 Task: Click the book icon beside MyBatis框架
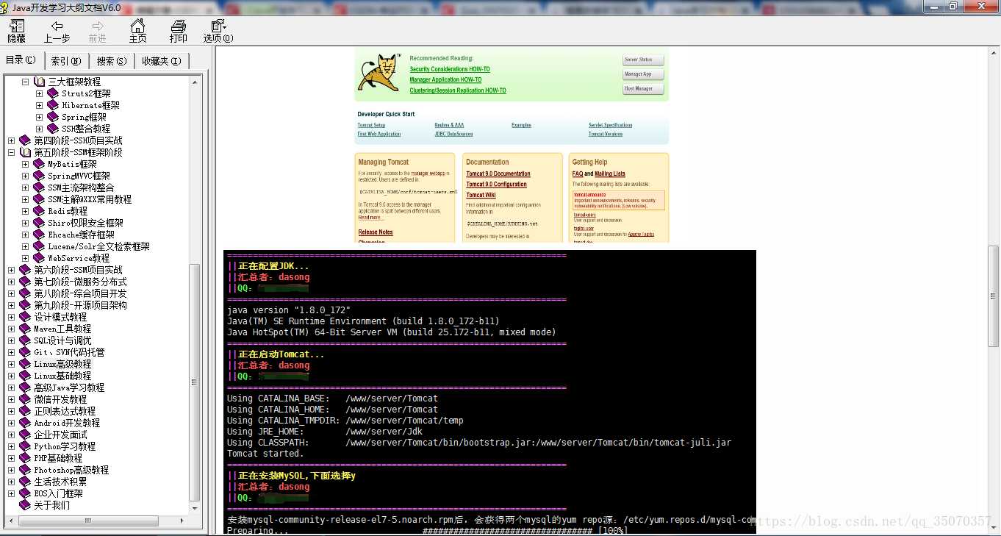[x=39, y=164]
